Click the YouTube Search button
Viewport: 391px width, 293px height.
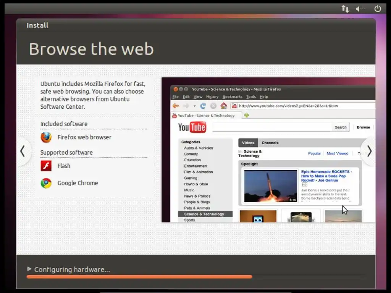pyautogui.click(x=340, y=127)
